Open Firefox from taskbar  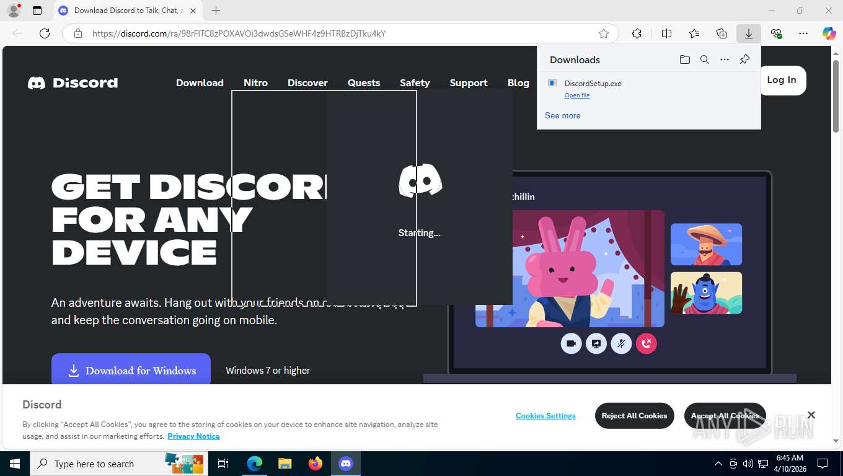pyautogui.click(x=315, y=464)
